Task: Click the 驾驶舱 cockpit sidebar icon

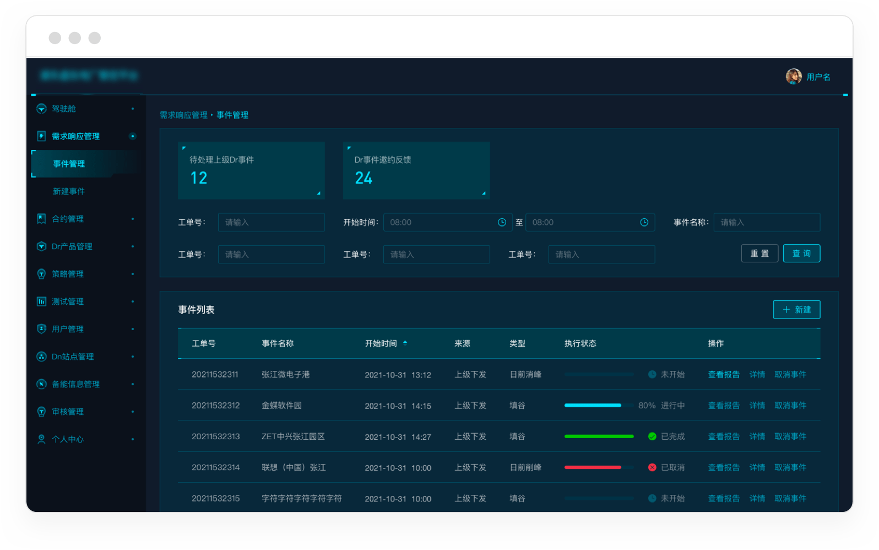Action: pos(41,109)
